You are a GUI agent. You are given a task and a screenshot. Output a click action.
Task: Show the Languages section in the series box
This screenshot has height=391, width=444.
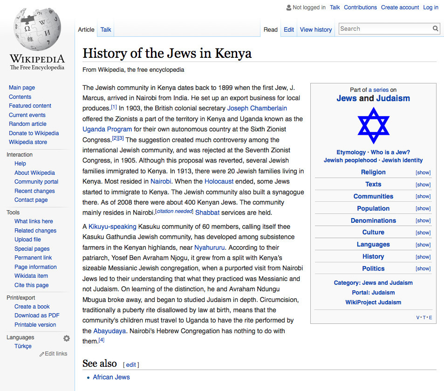(x=423, y=244)
